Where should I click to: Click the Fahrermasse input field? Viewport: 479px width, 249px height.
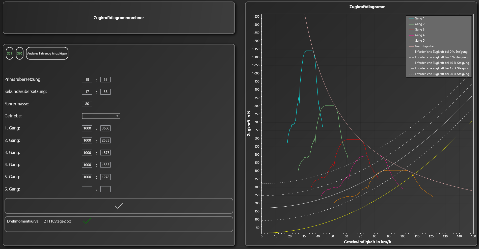[x=87, y=104]
